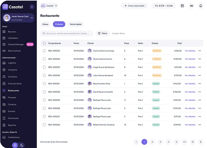The height and width of the screenshot is (148, 207).
Task: Select all orders with header checkbox
Action: click(x=44, y=43)
